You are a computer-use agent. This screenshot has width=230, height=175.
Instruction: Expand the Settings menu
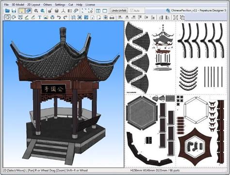pos(60,5)
